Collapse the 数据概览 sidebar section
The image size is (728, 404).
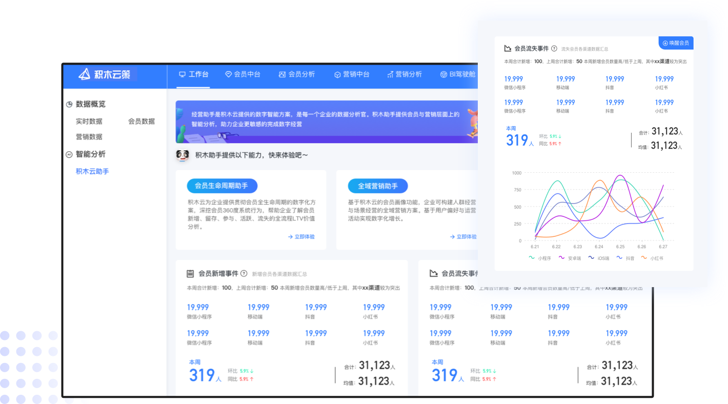click(69, 104)
